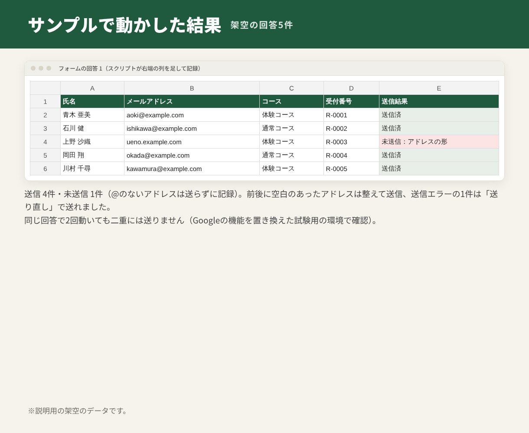Click the 送信結果 header cell

point(439,101)
